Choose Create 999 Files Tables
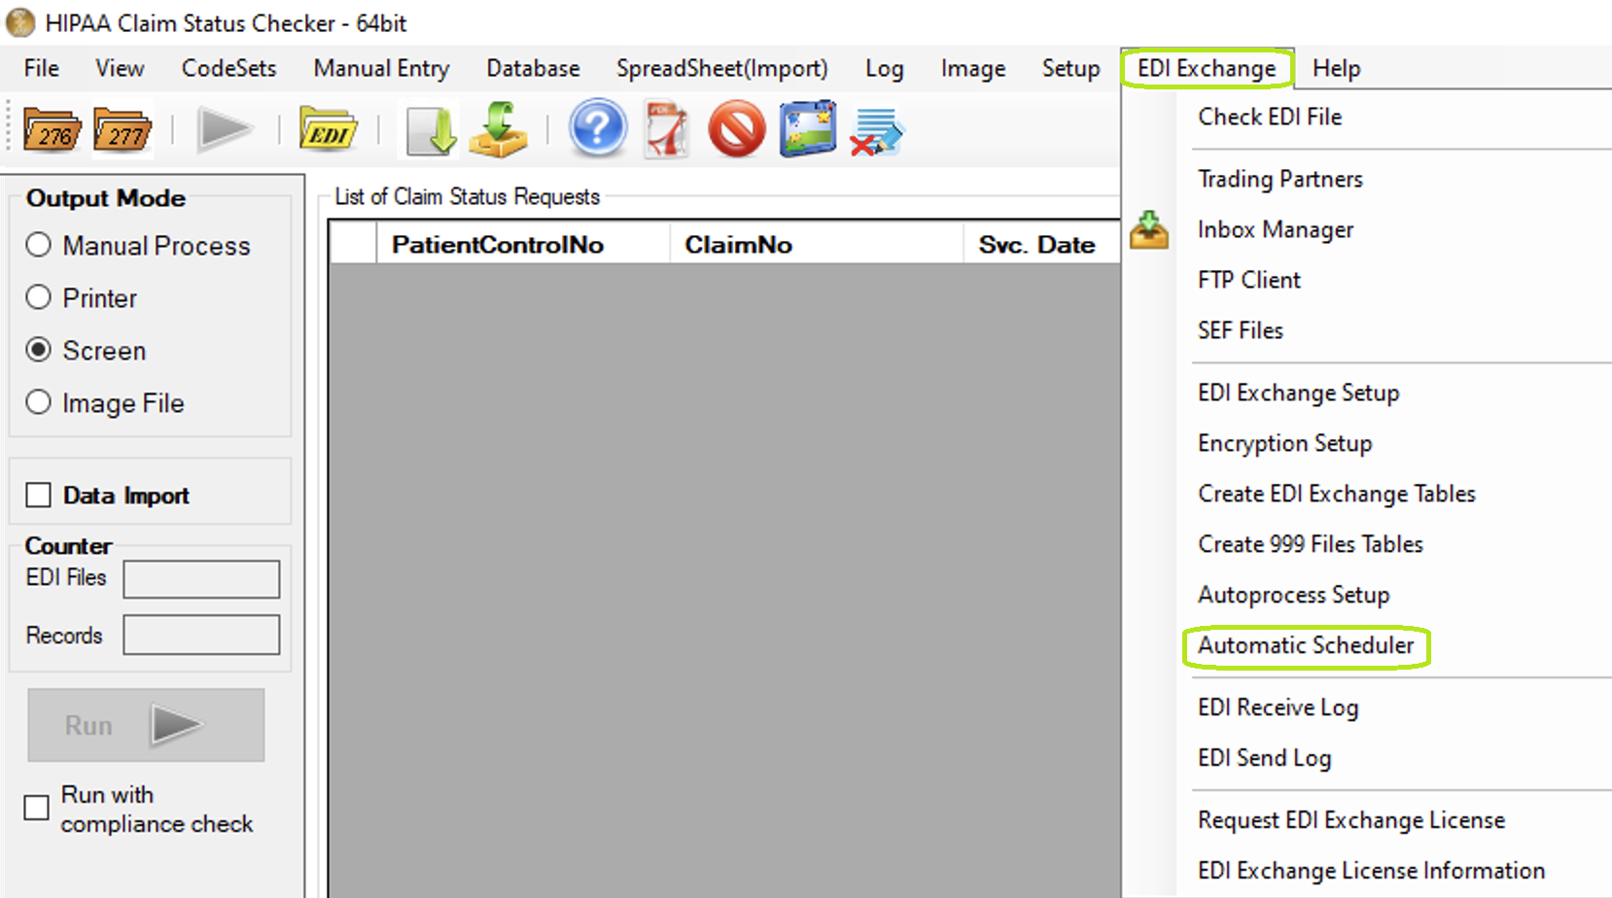This screenshot has height=898, width=1612. [x=1311, y=544]
